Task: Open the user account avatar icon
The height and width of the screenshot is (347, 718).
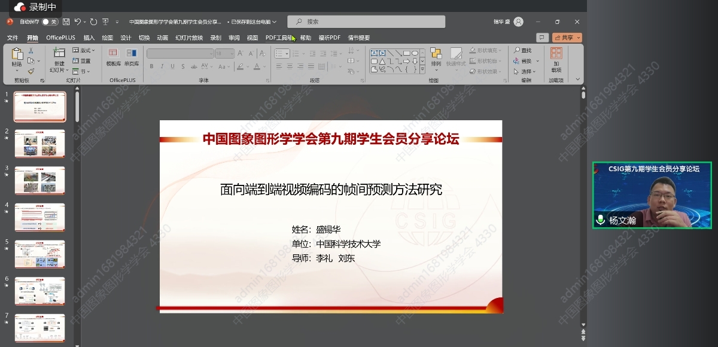Action: (x=518, y=22)
